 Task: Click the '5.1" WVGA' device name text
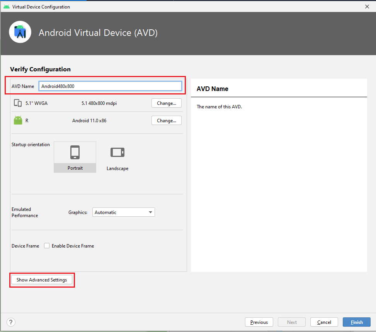[x=36, y=103]
